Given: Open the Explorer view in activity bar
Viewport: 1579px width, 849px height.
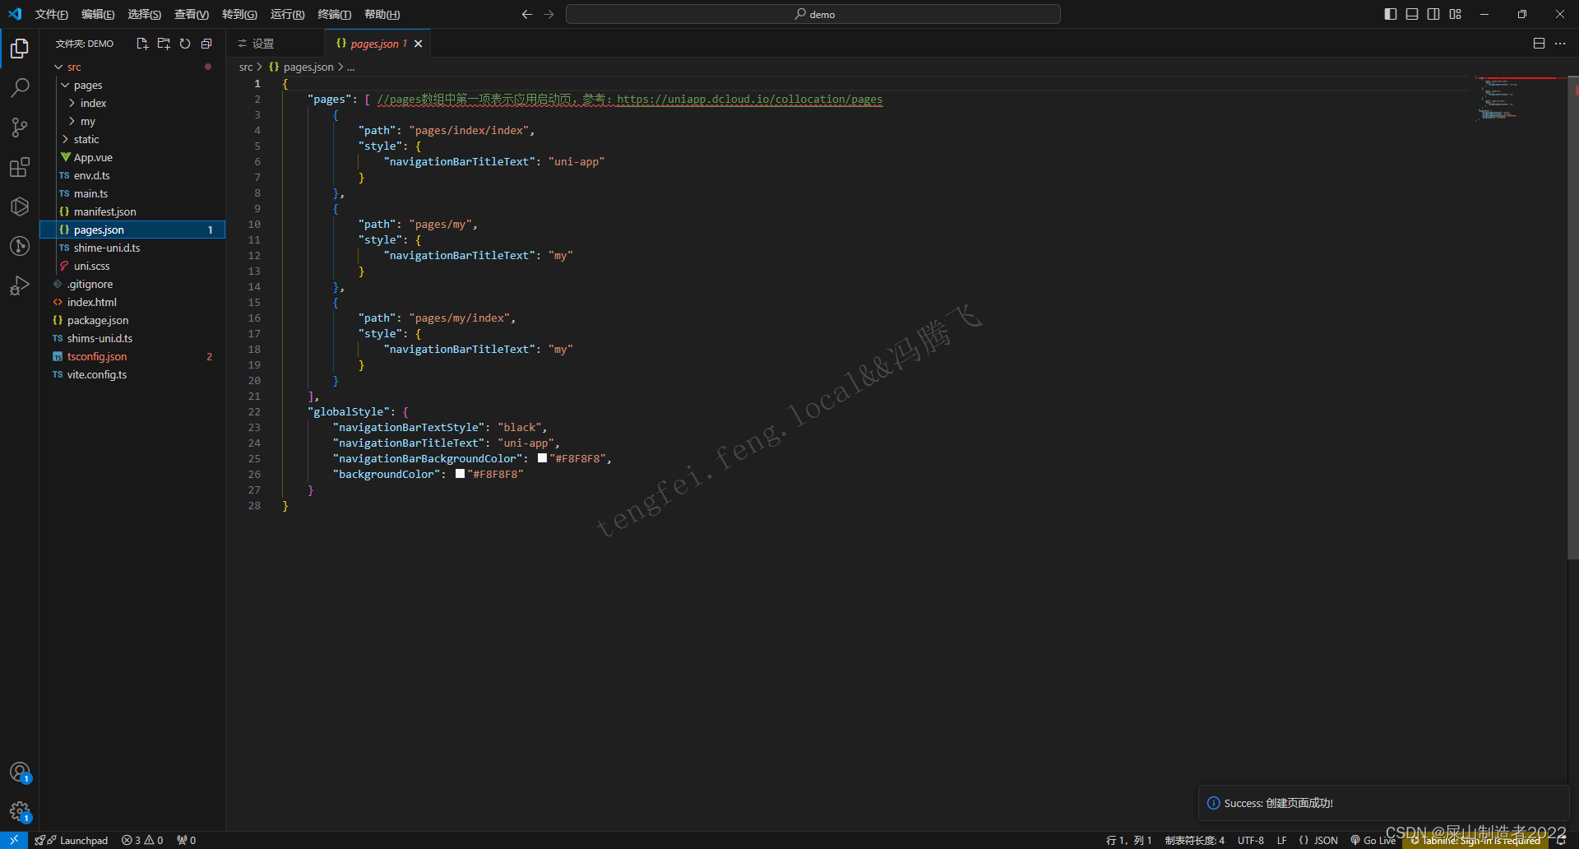Looking at the screenshot, I should [20, 49].
